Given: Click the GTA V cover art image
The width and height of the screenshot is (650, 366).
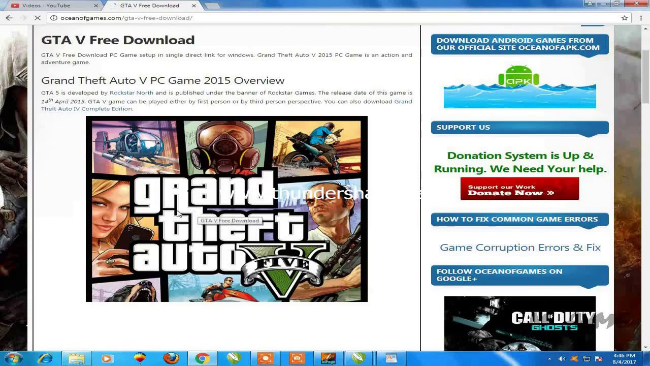Looking at the screenshot, I should pyautogui.click(x=226, y=209).
